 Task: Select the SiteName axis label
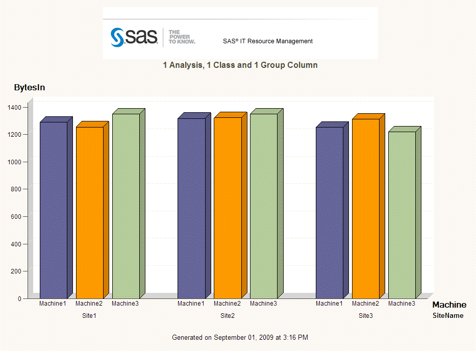(x=448, y=316)
